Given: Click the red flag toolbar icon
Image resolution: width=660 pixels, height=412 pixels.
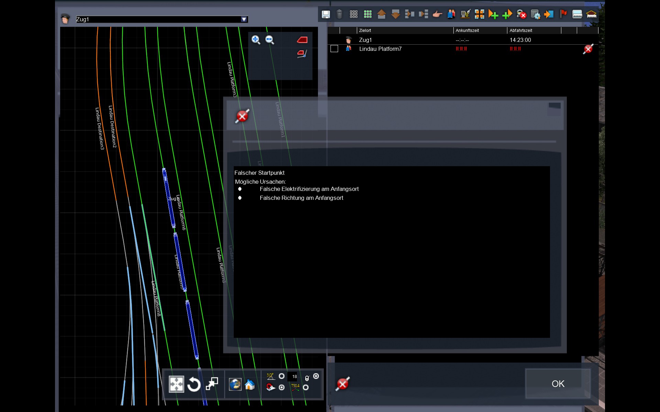Looking at the screenshot, I should point(563,14).
